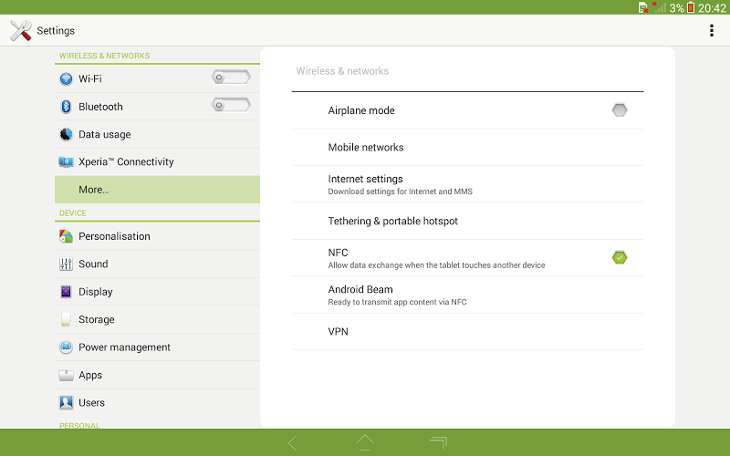The image size is (730, 456).
Task: Click the 20:42 clock in status bar
Action: (712, 8)
